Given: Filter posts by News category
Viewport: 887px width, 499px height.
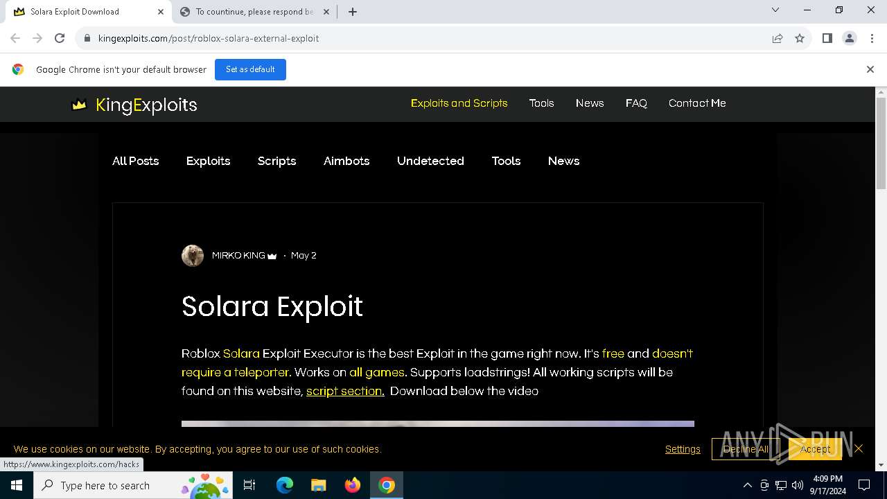Looking at the screenshot, I should pyautogui.click(x=563, y=161).
